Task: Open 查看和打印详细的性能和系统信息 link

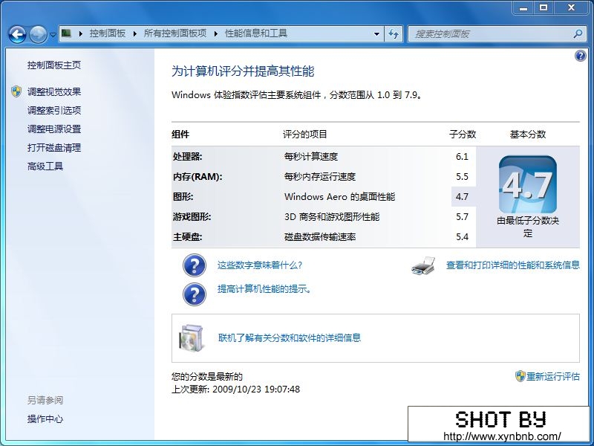Action: (x=513, y=265)
